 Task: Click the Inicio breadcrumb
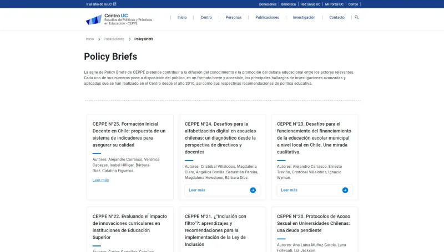pos(90,39)
